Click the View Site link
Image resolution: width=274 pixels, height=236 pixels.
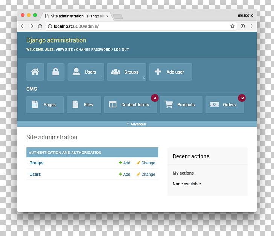pyautogui.click(x=64, y=49)
